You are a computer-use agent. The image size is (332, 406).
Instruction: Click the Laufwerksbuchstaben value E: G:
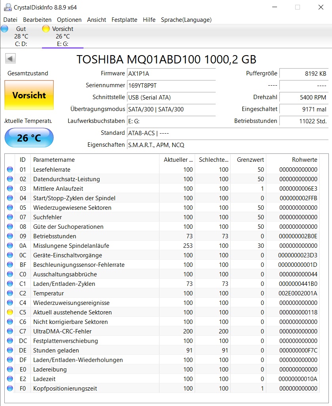[x=171, y=121]
